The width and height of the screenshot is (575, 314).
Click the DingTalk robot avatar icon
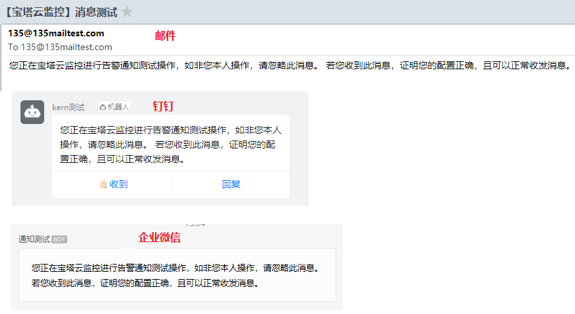32,112
